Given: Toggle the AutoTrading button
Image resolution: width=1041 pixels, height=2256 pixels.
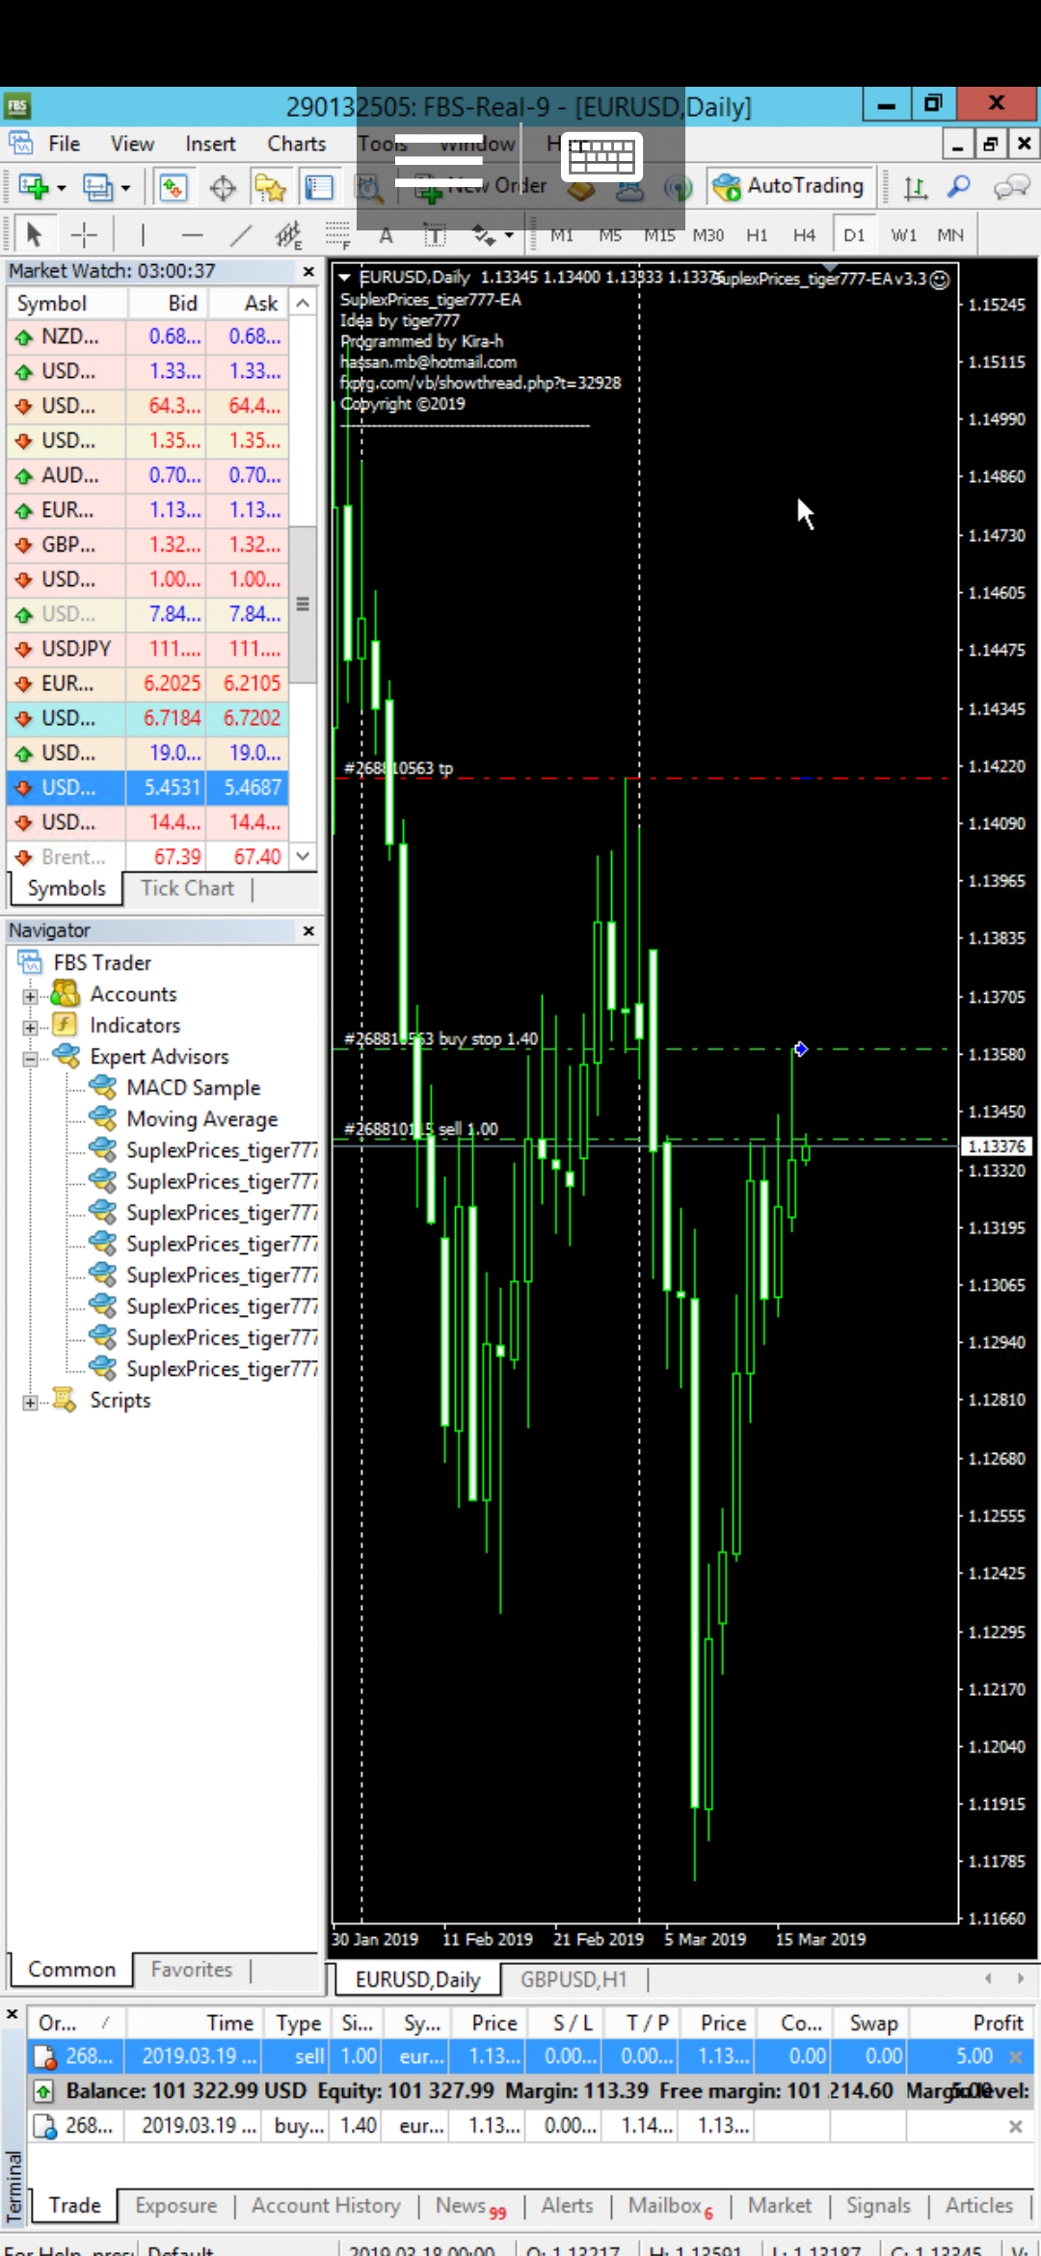Looking at the screenshot, I should [788, 186].
